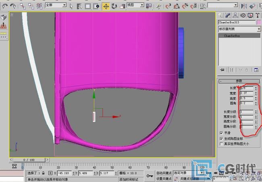Activate the Select and Rotate tool
The image size is (262, 182).
pyautogui.click(x=114, y=6)
